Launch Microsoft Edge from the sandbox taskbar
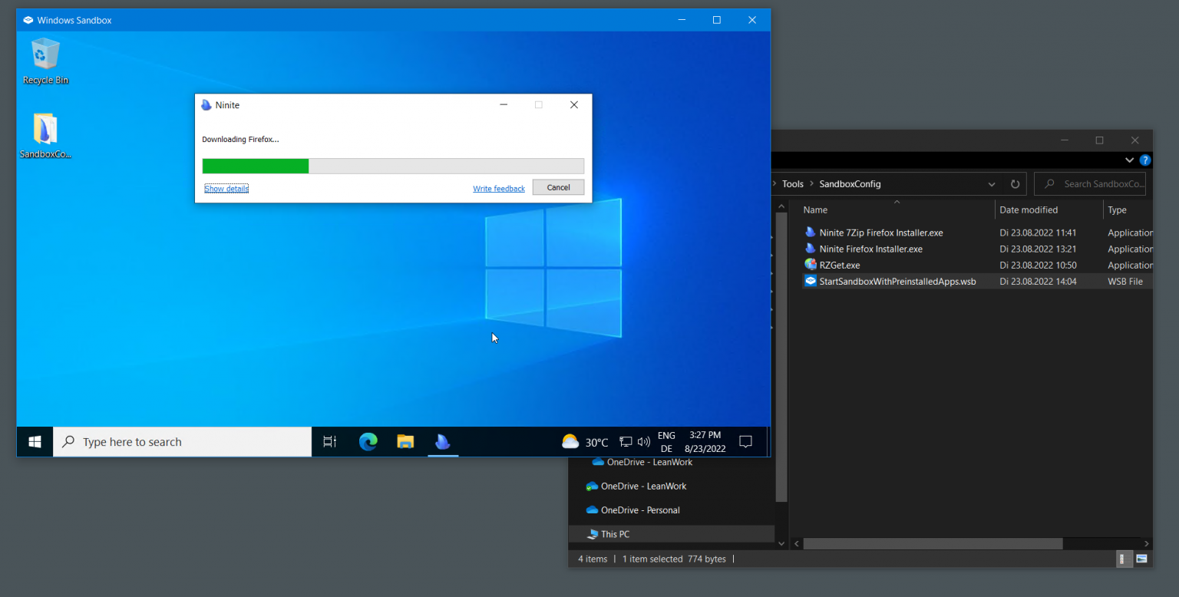The height and width of the screenshot is (597, 1179). point(368,441)
